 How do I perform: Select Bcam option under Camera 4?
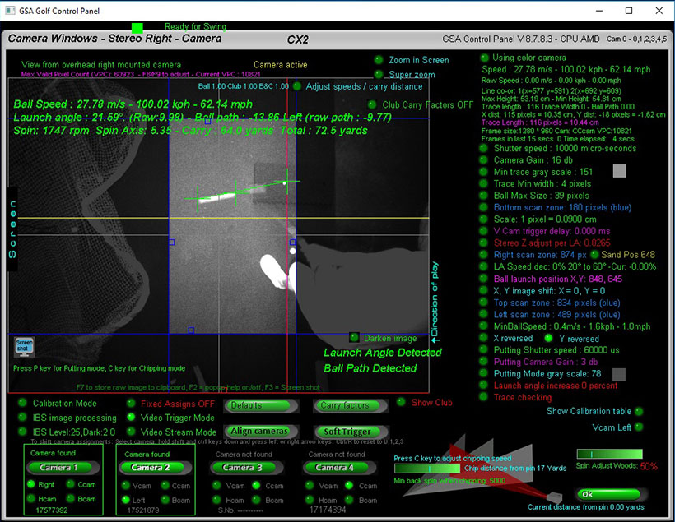(x=349, y=500)
